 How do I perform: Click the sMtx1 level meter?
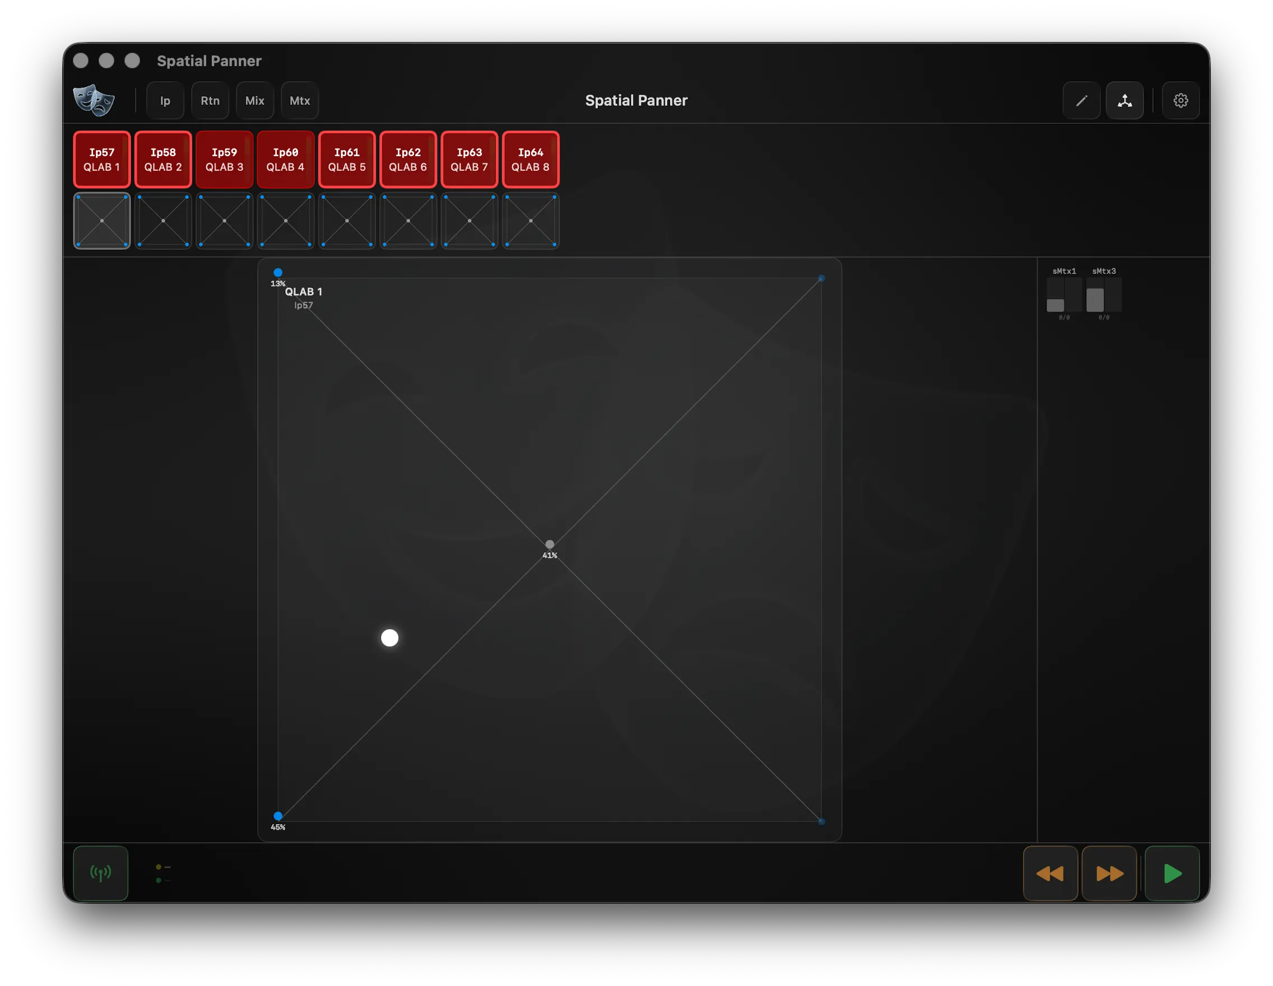coord(1064,295)
